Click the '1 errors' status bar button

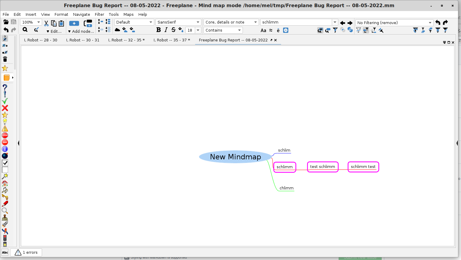26,252
